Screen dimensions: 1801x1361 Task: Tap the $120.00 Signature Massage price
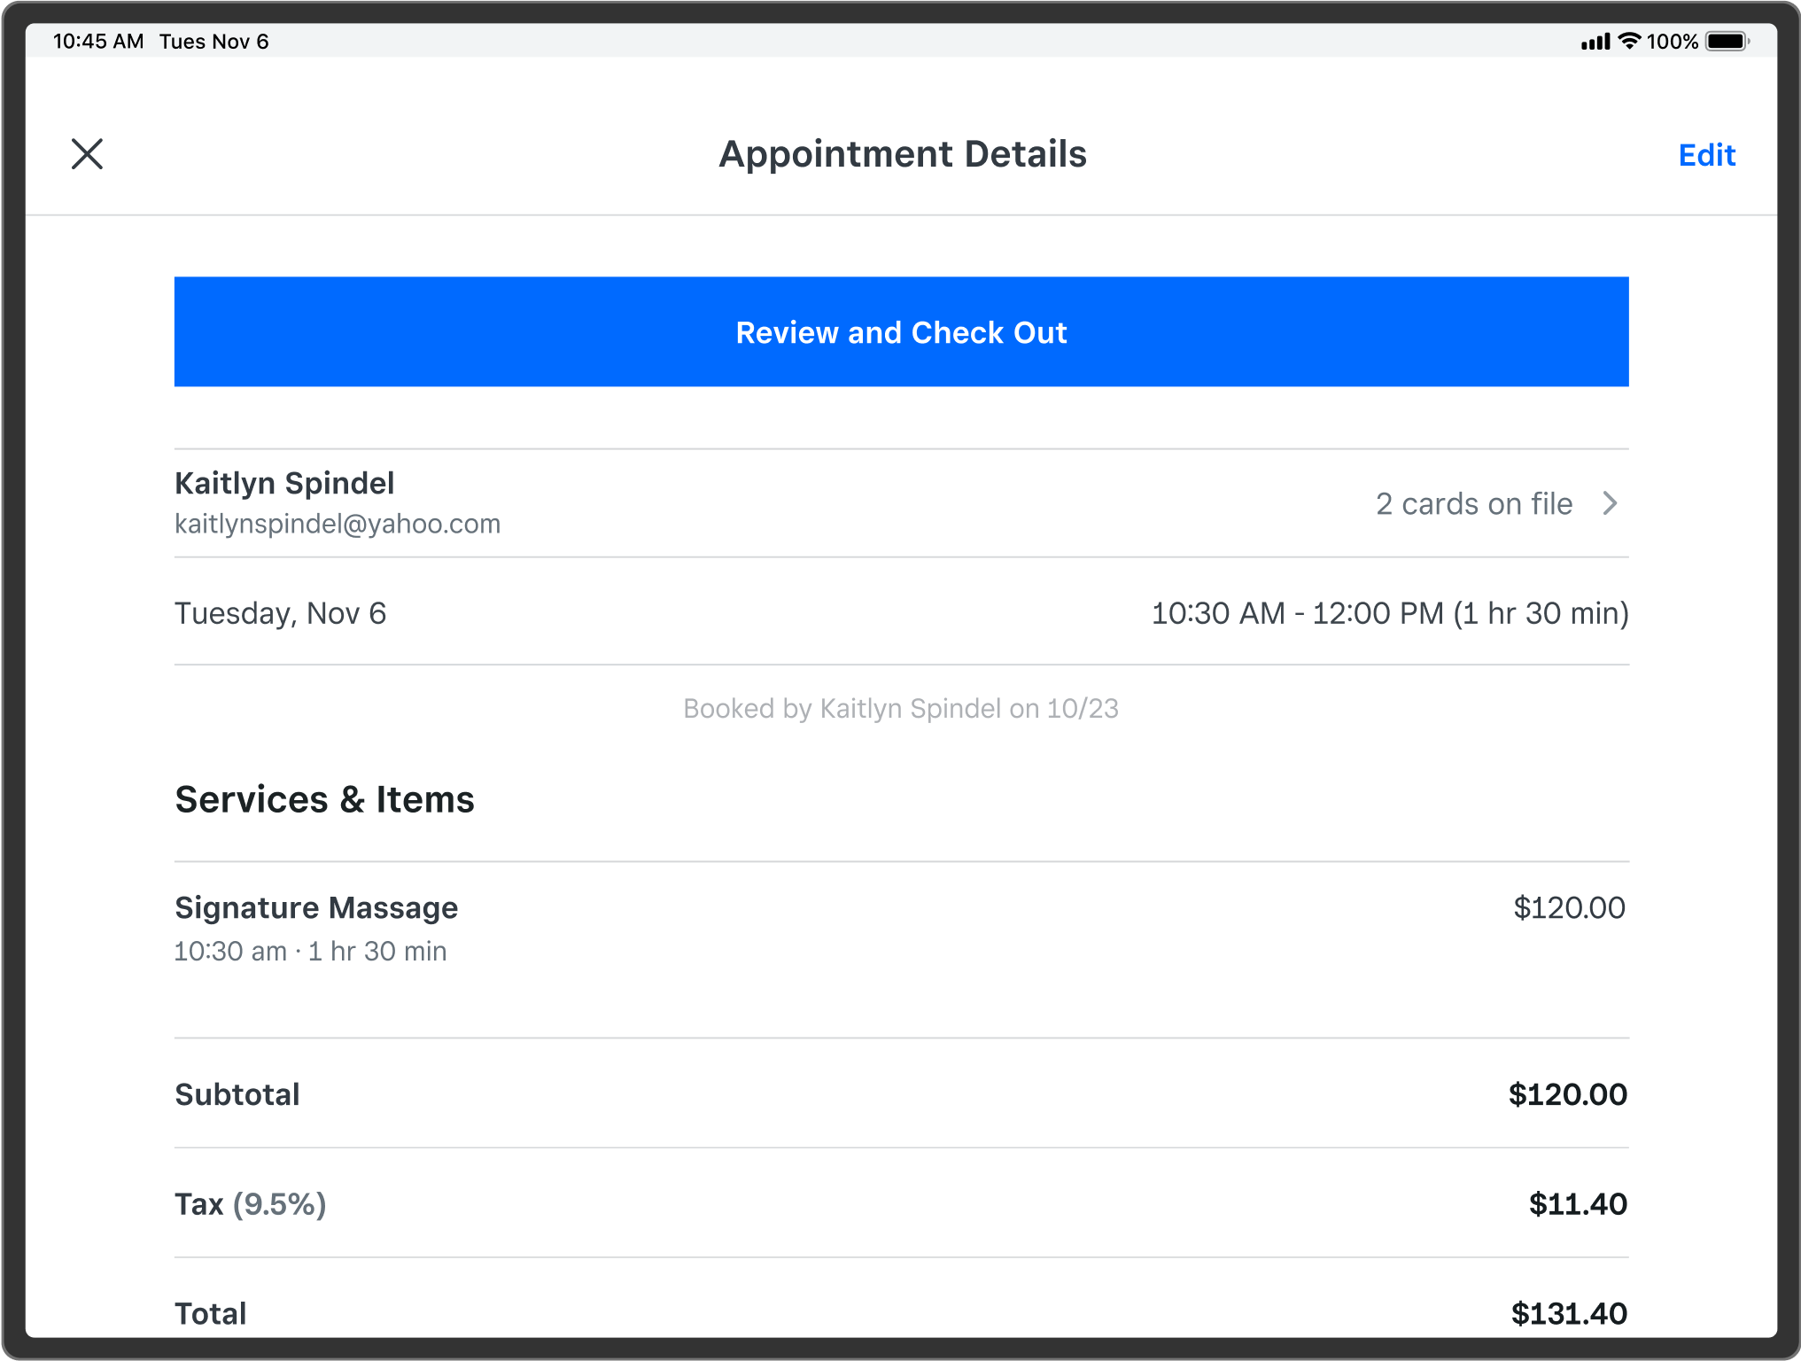coord(1569,907)
